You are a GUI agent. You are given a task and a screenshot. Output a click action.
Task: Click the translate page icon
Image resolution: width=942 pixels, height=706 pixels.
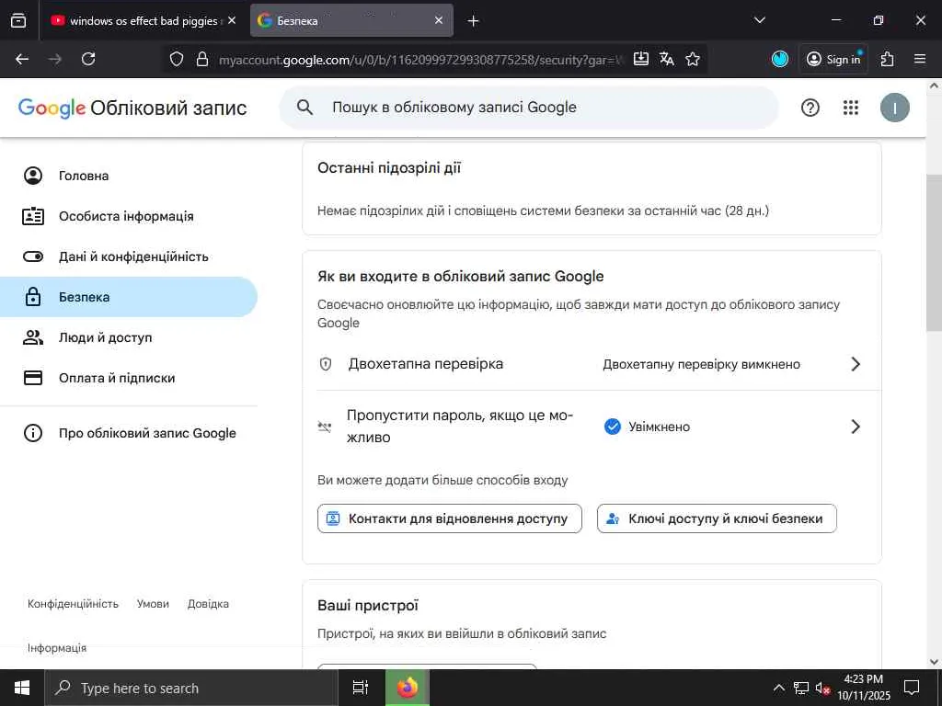click(x=667, y=59)
